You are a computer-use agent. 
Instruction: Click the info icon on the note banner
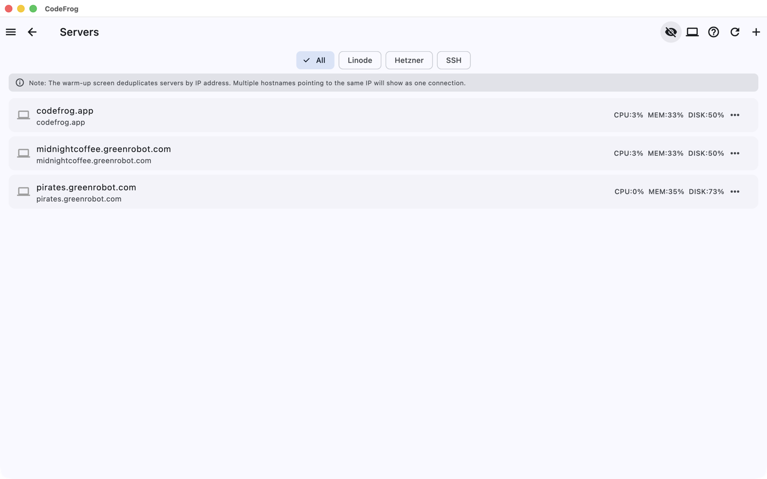(x=20, y=82)
